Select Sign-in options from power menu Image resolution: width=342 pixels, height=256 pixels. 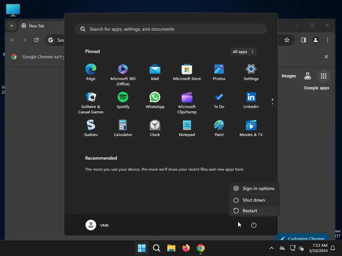point(254,189)
